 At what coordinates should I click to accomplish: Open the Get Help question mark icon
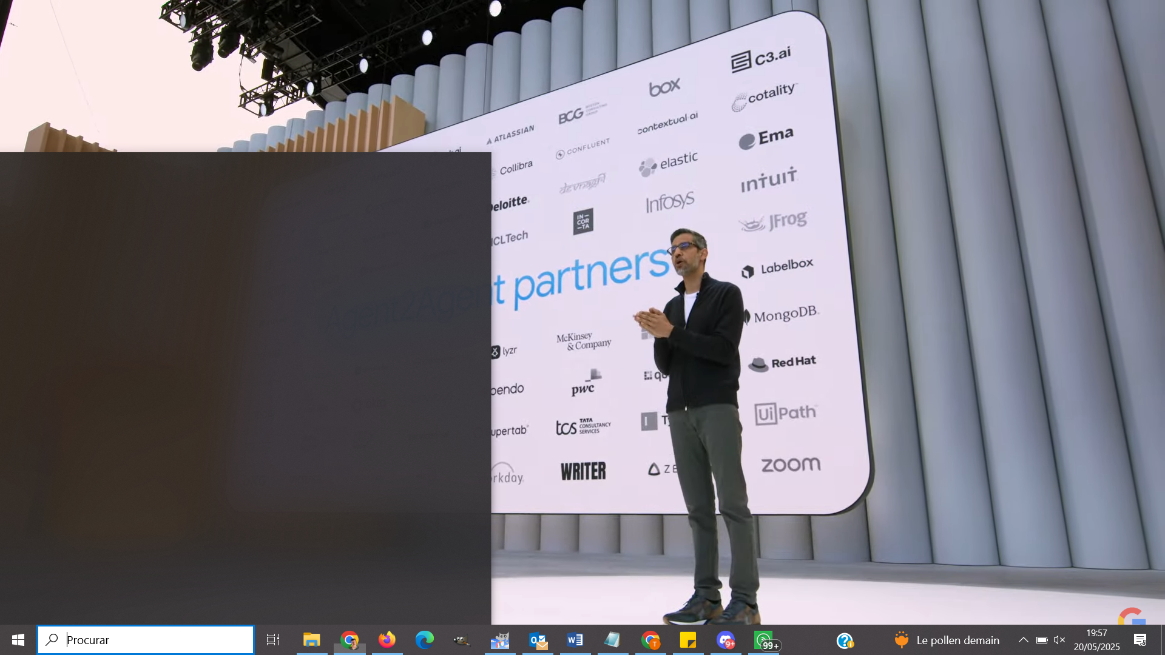(x=845, y=640)
